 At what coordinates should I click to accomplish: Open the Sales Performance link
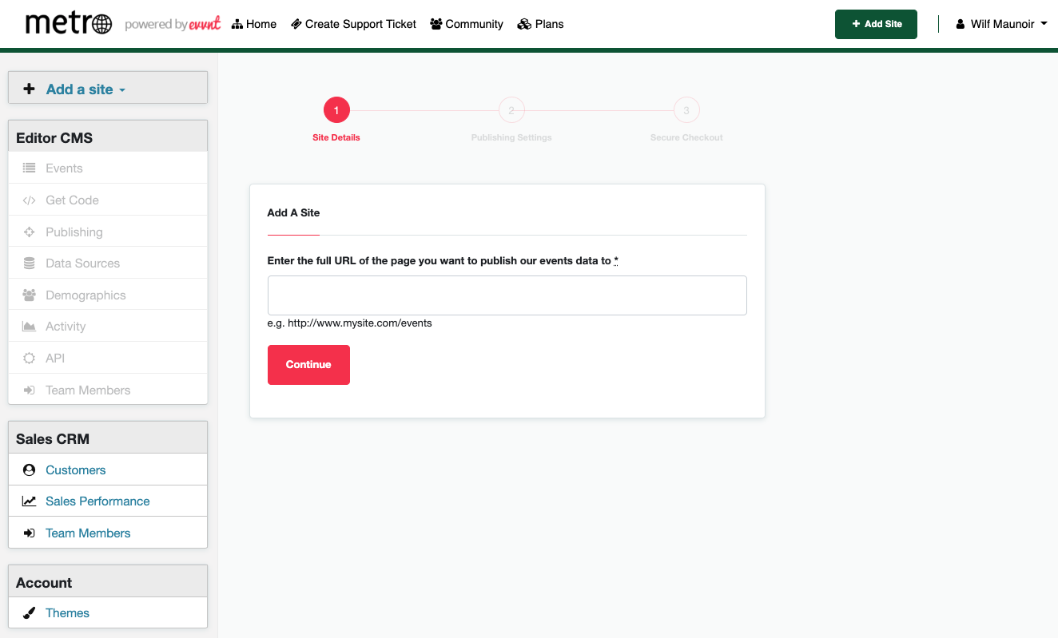pyautogui.click(x=97, y=501)
